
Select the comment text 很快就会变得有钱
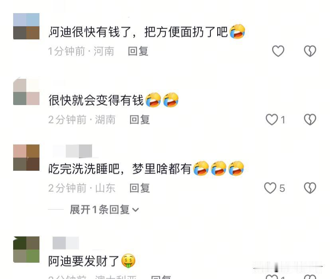tap(96, 100)
